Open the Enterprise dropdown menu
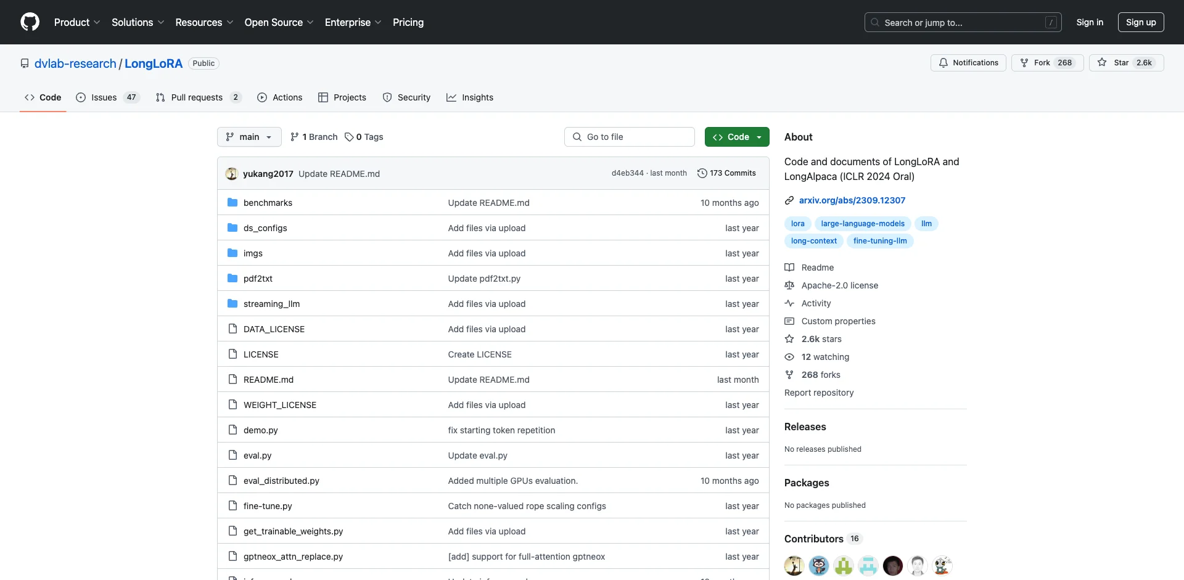 pos(353,22)
